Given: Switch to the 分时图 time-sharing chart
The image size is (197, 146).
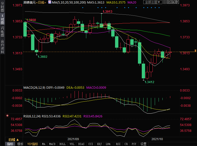Looking at the screenshot, I should coord(3,7).
